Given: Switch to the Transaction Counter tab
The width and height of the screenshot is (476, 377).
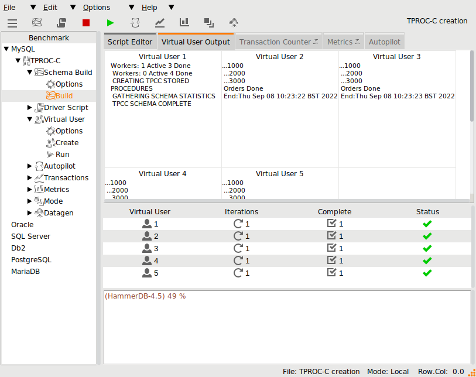Looking at the screenshot, I should (278, 42).
